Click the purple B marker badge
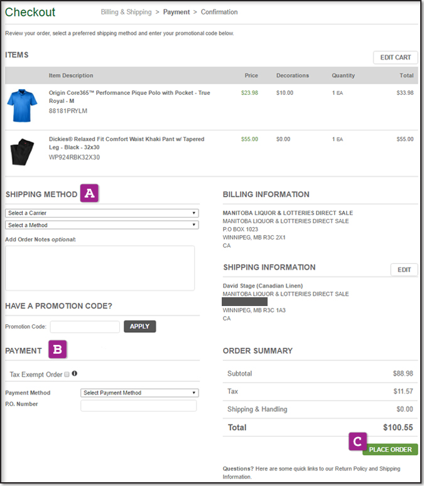 (x=57, y=350)
